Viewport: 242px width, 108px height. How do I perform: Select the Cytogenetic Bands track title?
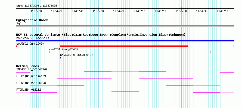pyautogui.click(x=32, y=20)
